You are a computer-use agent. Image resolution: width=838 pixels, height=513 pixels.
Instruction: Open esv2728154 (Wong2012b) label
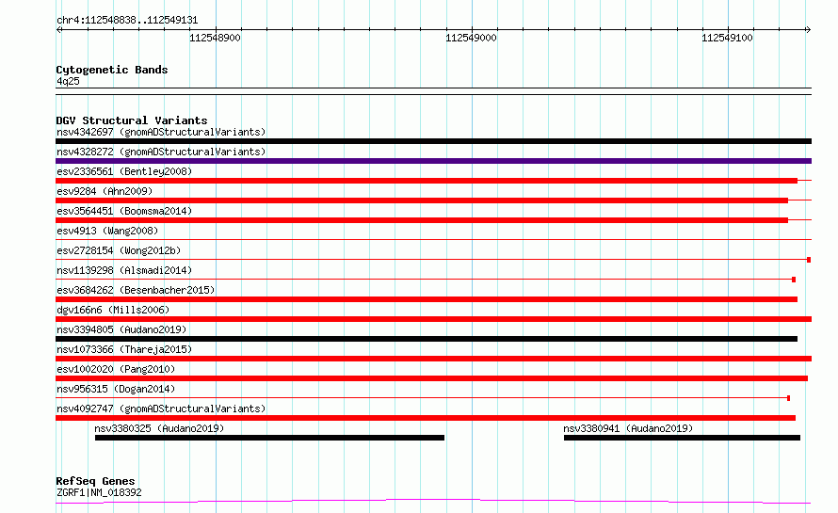coord(119,250)
